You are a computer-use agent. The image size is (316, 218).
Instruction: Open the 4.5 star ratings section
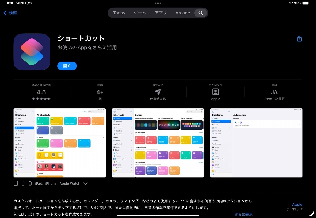41,92
